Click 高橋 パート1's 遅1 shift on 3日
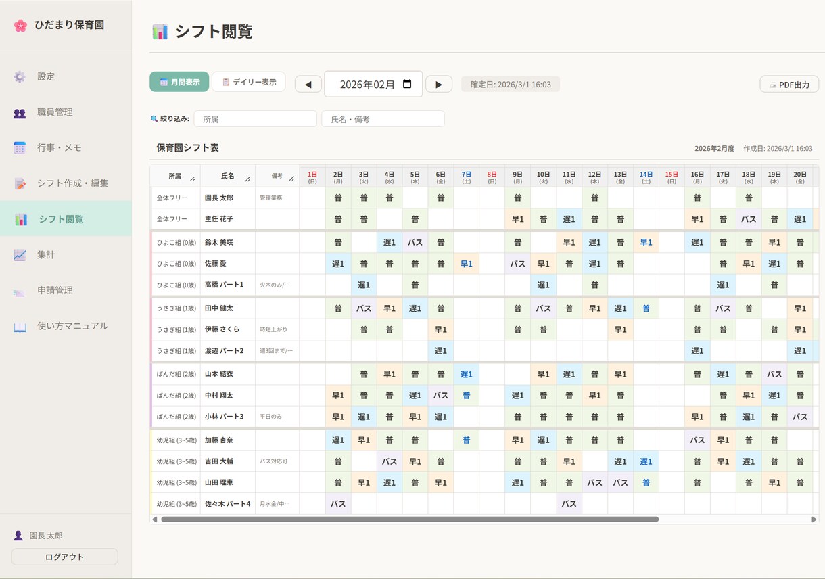The width and height of the screenshot is (825, 579). tap(364, 285)
